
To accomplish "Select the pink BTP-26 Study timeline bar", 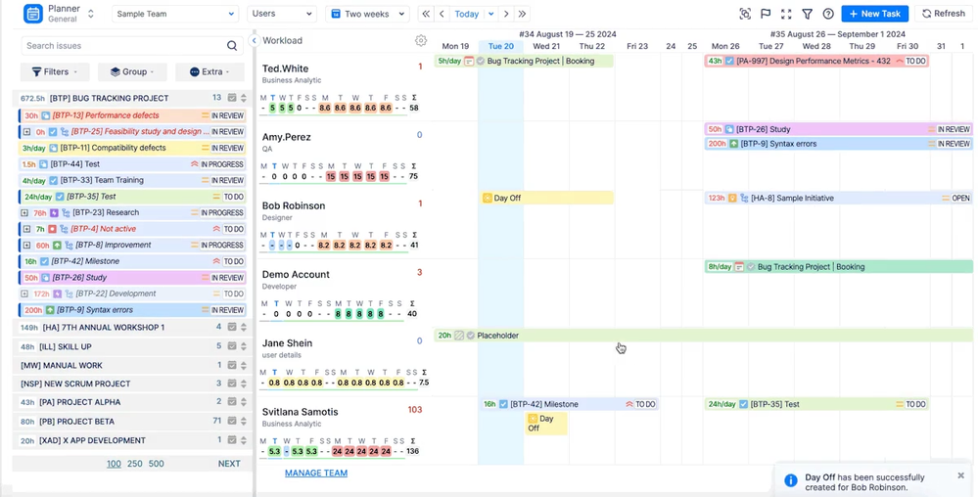I will tap(838, 129).
